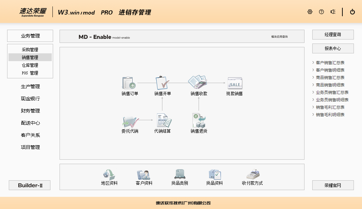Expand the 财务管理 sidebar section
362x209 pixels.
[x=30, y=111]
